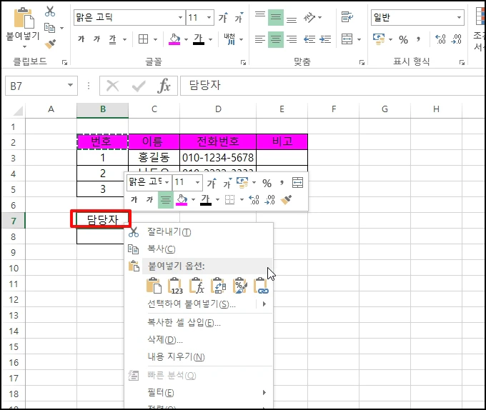
Task: Open the ribbon borders dropdown arrow
Action: pyautogui.click(x=155, y=39)
